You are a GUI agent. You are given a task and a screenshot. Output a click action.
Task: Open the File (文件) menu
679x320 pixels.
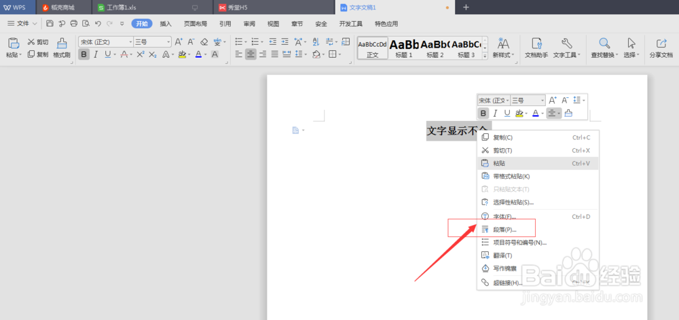tap(22, 24)
